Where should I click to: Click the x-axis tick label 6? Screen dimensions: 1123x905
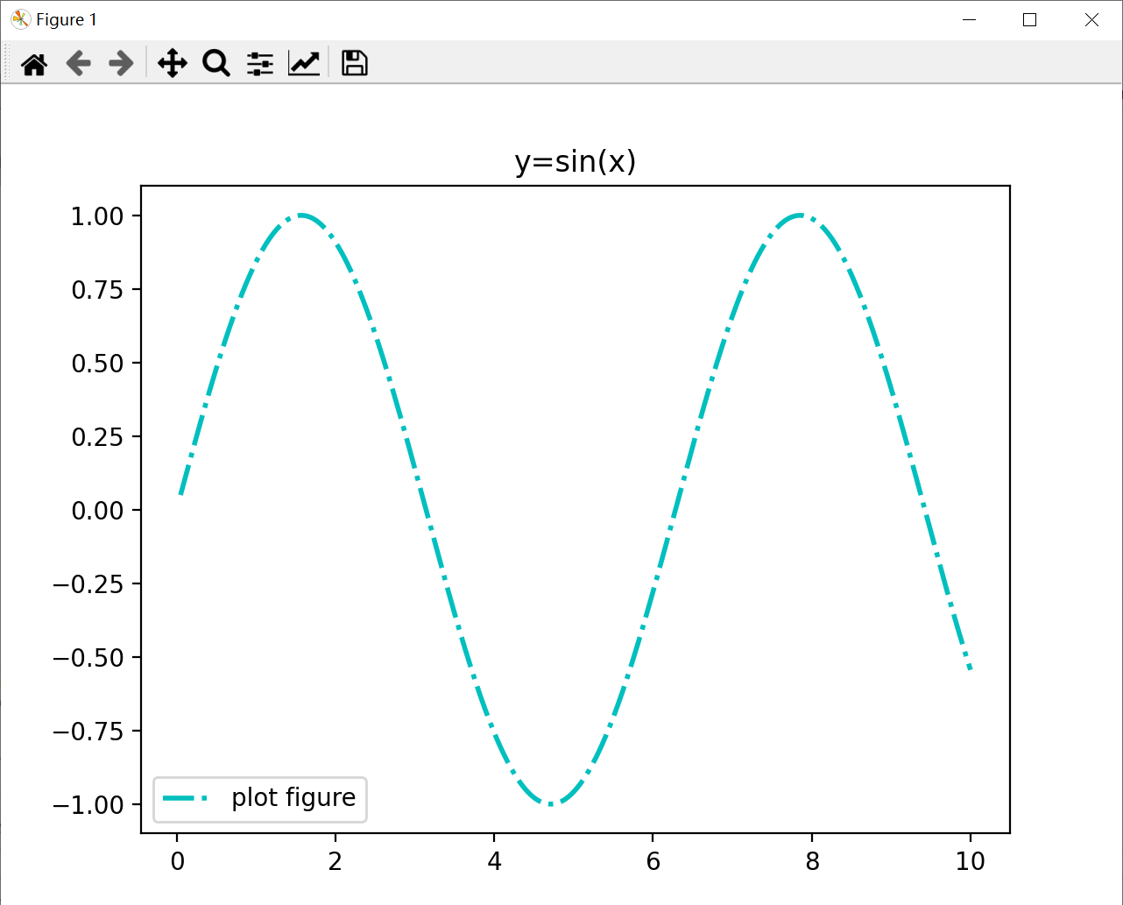pyautogui.click(x=653, y=862)
